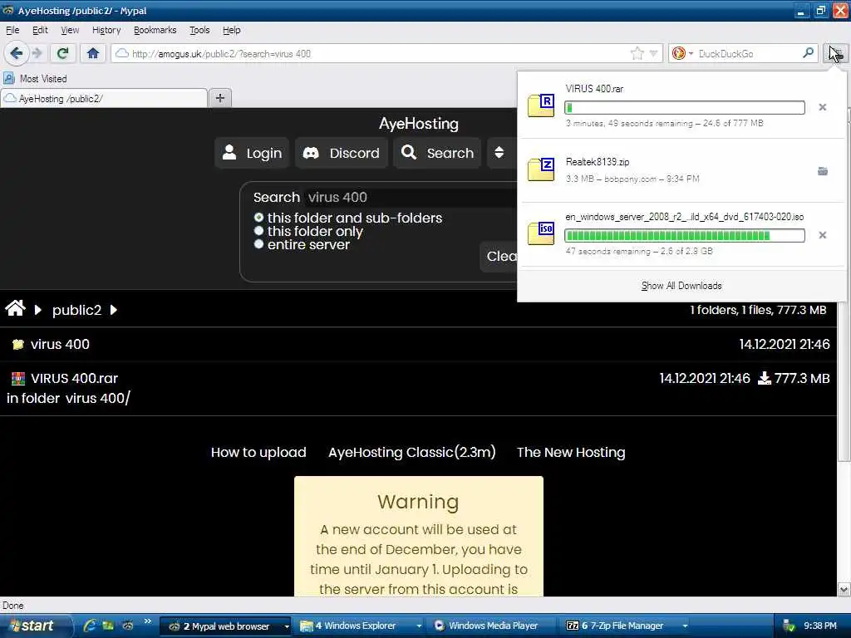Open the Discord button
Image resolution: width=851 pixels, height=638 pixels.
(x=342, y=153)
